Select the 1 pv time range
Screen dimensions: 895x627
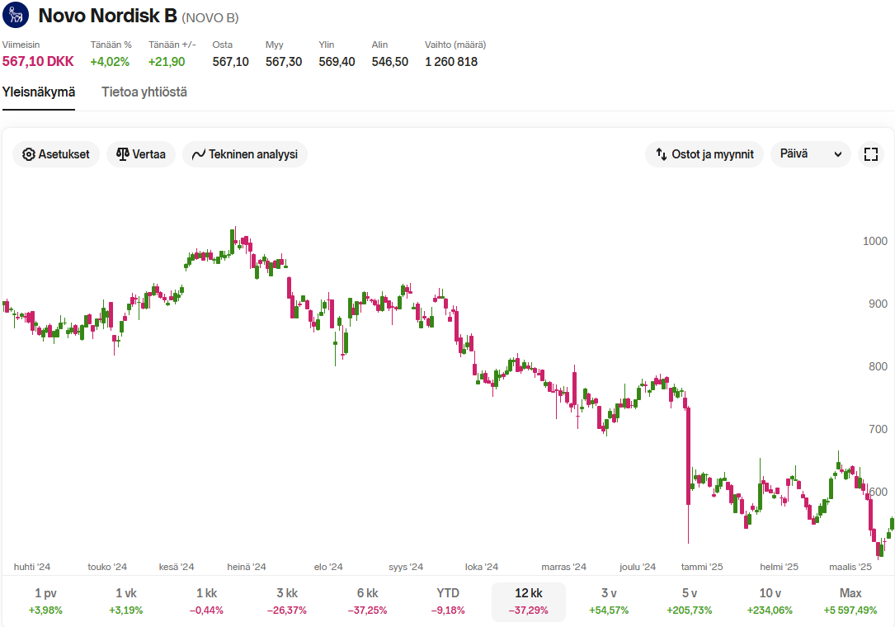pos(45,601)
